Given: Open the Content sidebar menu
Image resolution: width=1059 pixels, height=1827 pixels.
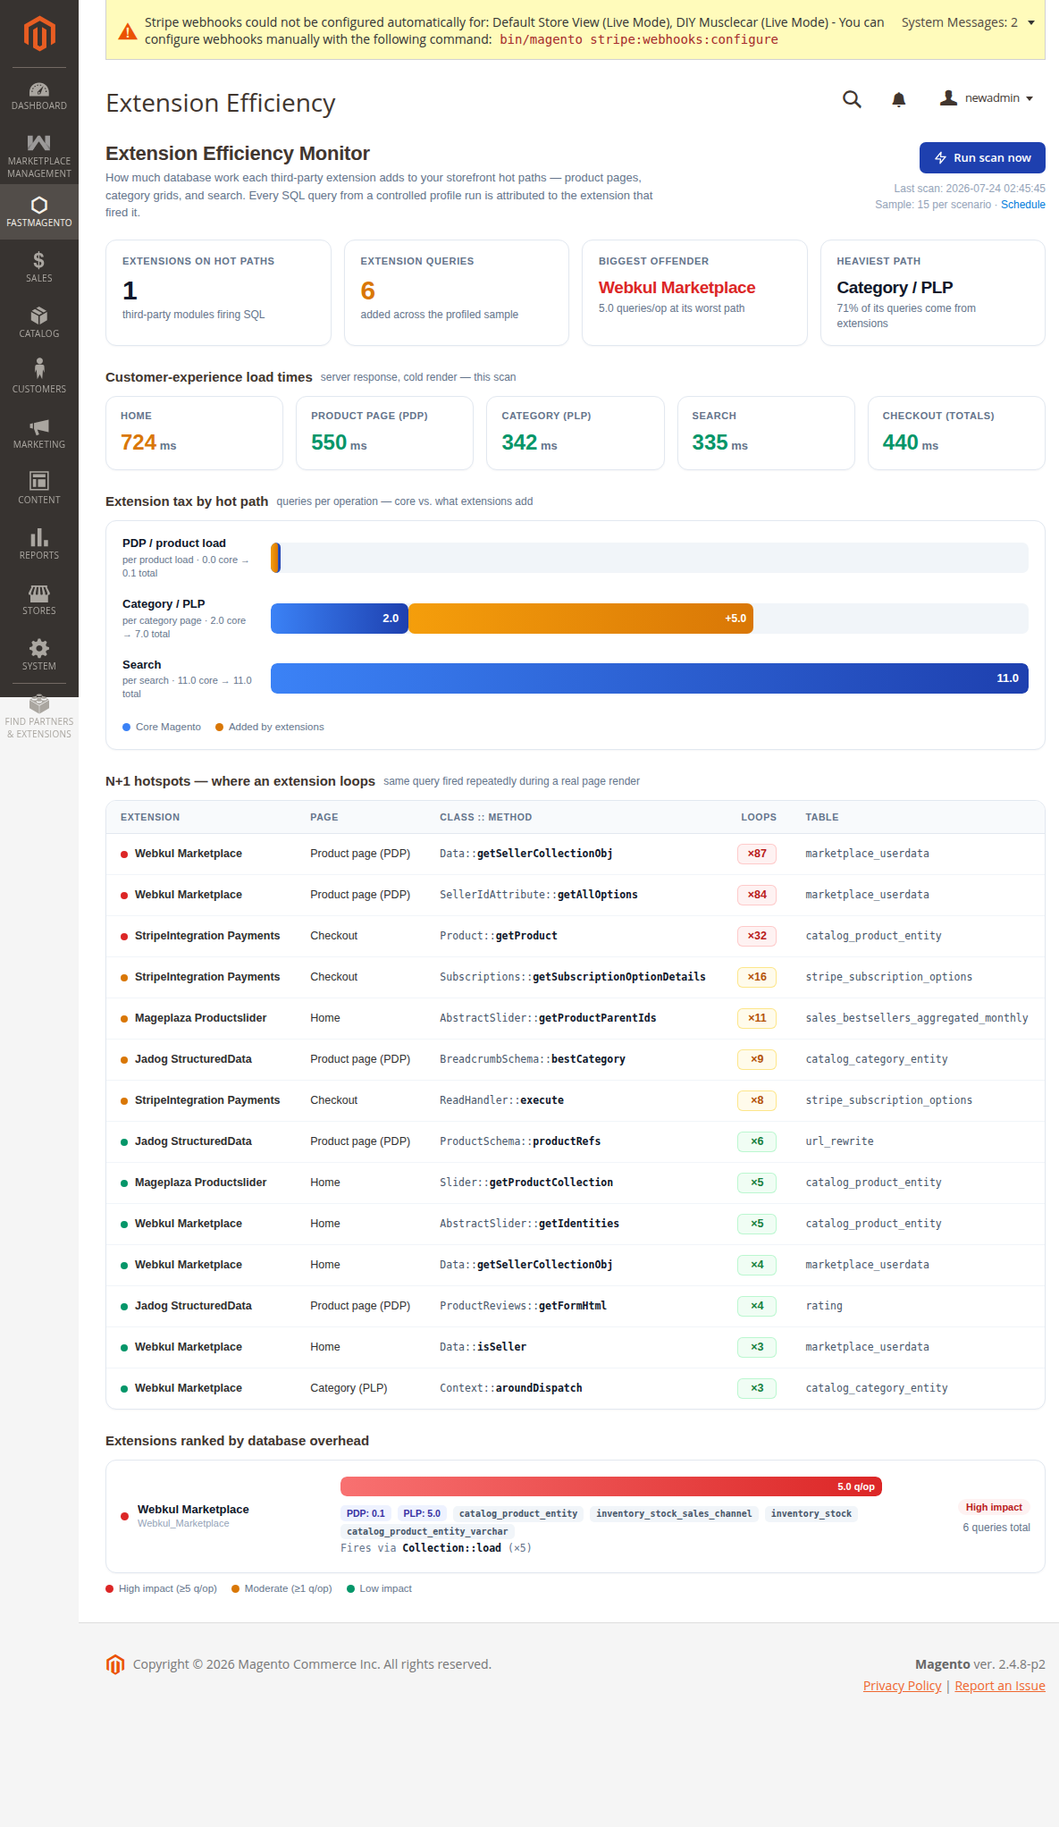Looking at the screenshot, I should tap(39, 489).
